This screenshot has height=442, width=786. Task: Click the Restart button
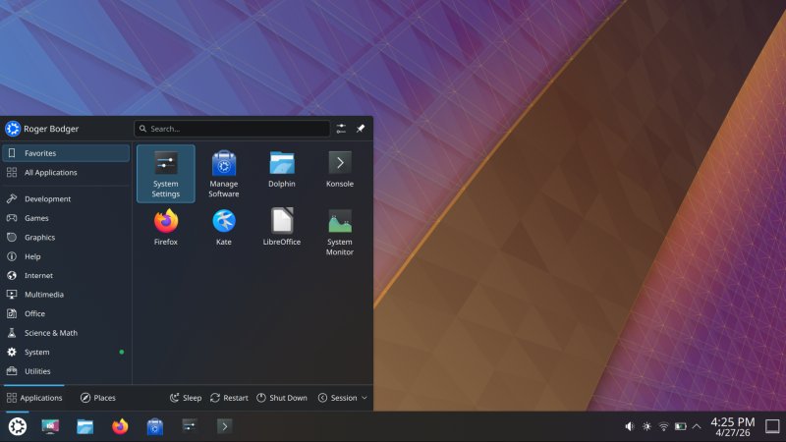coord(229,398)
